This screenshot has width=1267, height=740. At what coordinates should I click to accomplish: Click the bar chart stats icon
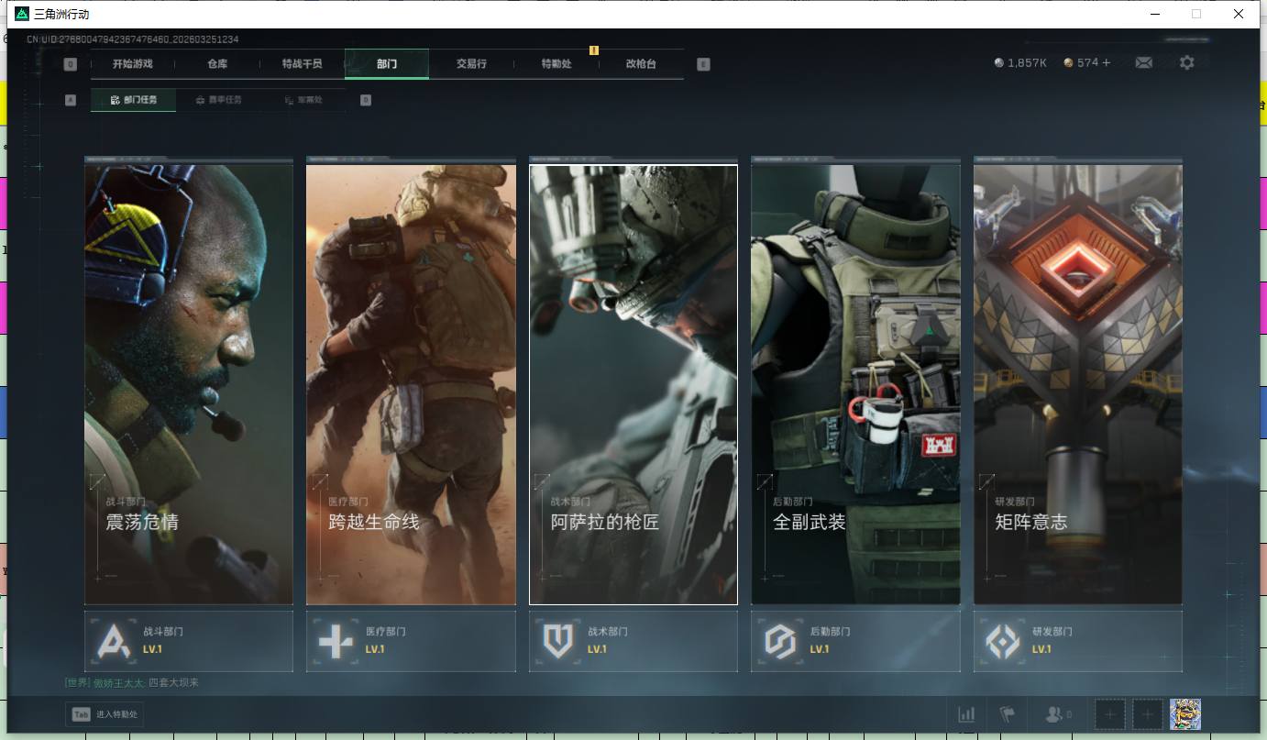coord(966,714)
